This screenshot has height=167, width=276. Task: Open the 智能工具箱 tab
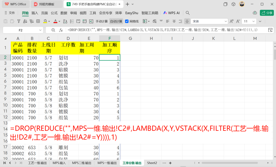pyautogui.click(x=150, y=13)
